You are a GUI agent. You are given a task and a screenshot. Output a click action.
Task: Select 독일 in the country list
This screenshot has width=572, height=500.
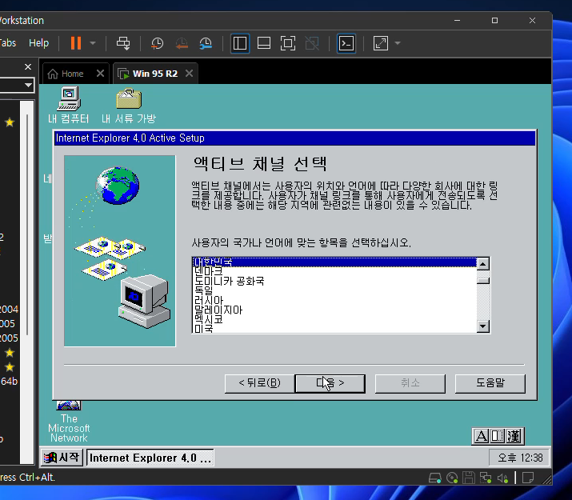tap(334, 290)
